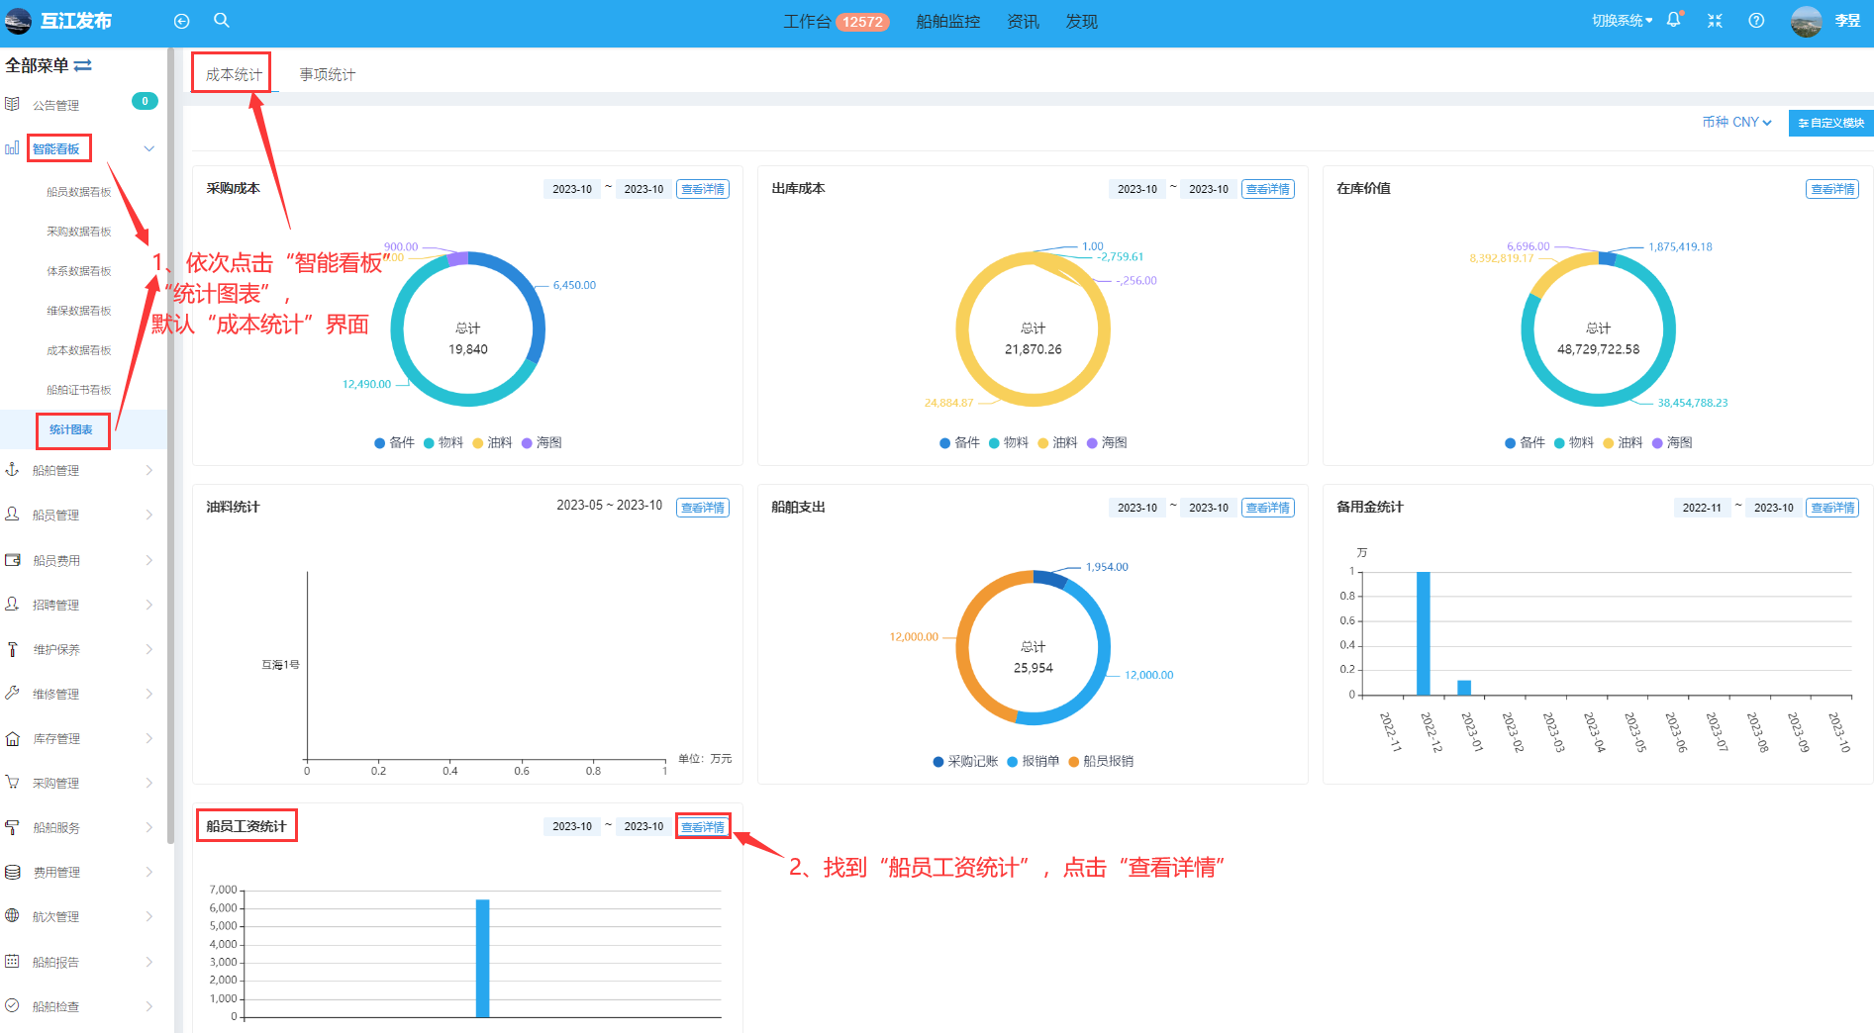
Task: Set start month field in 采购成本 panel
Action: (x=572, y=189)
